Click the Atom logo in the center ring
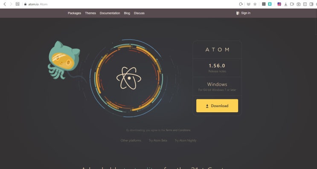317x169 pixels. tap(129, 78)
